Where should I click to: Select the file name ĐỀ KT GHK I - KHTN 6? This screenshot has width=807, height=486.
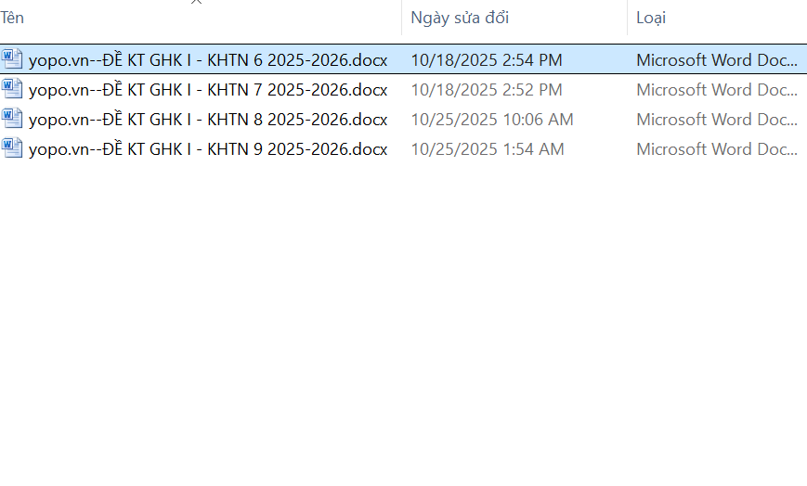(208, 60)
